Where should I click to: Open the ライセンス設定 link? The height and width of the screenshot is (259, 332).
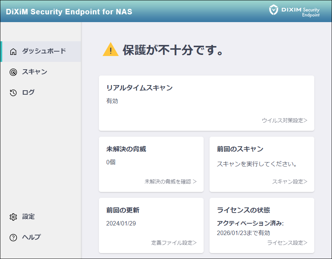click(287, 243)
